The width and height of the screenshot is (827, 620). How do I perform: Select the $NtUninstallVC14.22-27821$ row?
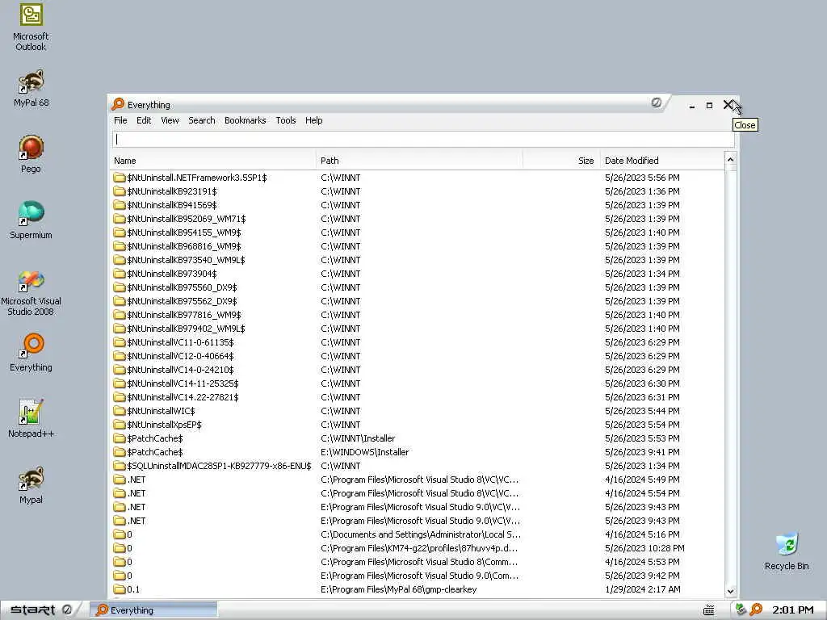click(x=418, y=397)
